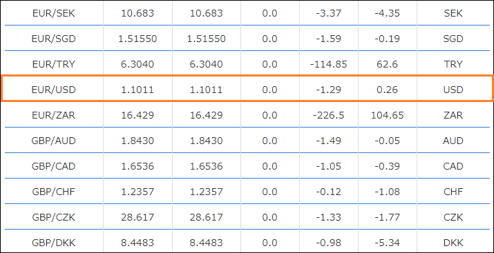
Task: Click the EUR/TRY row label
Action: point(54,64)
